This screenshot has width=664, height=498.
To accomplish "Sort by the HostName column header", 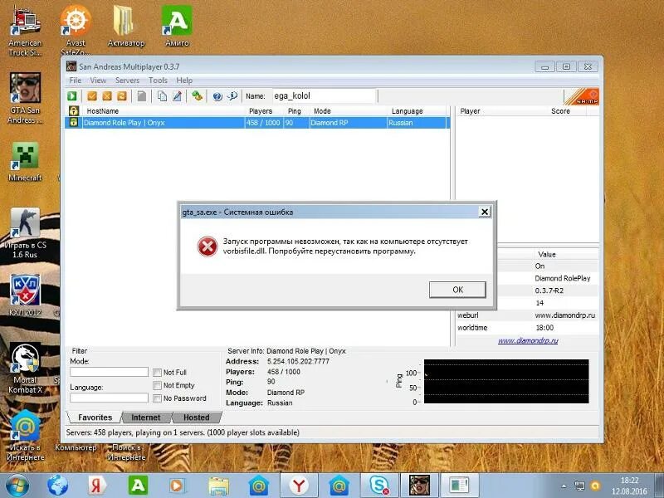I will 164,111.
